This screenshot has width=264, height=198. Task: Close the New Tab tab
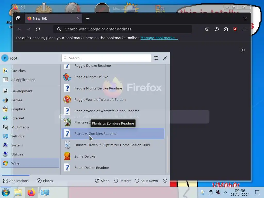coord(78,18)
